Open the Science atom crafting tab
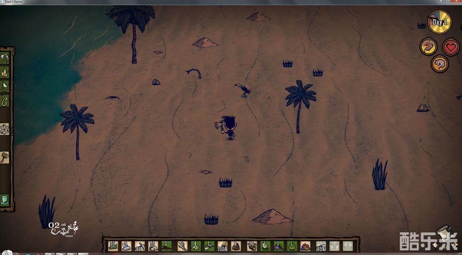The height and width of the screenshot is (255, 462). (5, 129)
